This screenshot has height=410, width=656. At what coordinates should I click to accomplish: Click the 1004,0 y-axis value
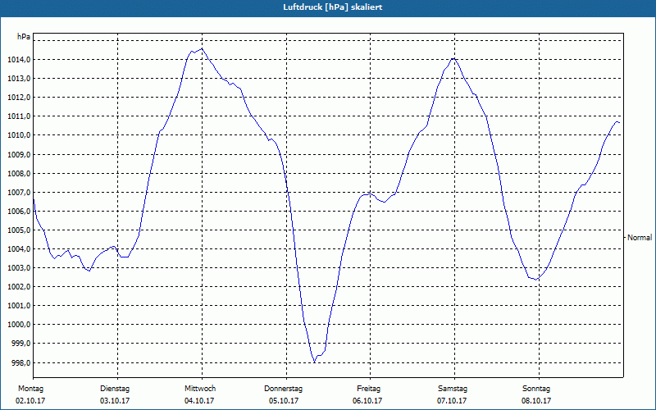click(19, 249)
